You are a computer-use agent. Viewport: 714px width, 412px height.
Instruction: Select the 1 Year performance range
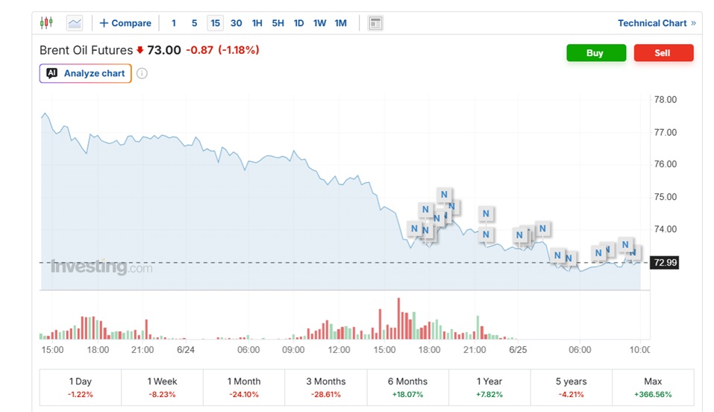click(x=489, y=387)
